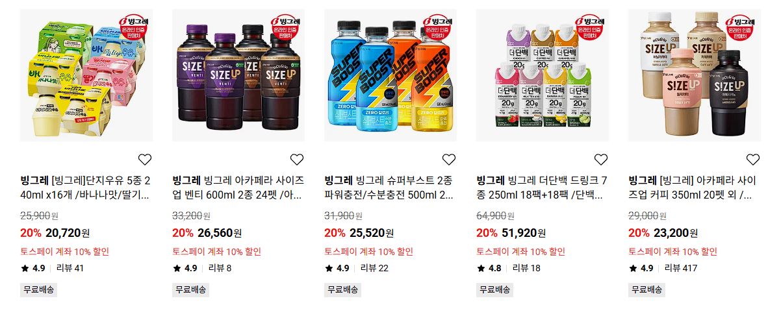Click heart icon for 더단백 드링크 product
The width and height of the screenshot is (768, 318).
[600, 160]
